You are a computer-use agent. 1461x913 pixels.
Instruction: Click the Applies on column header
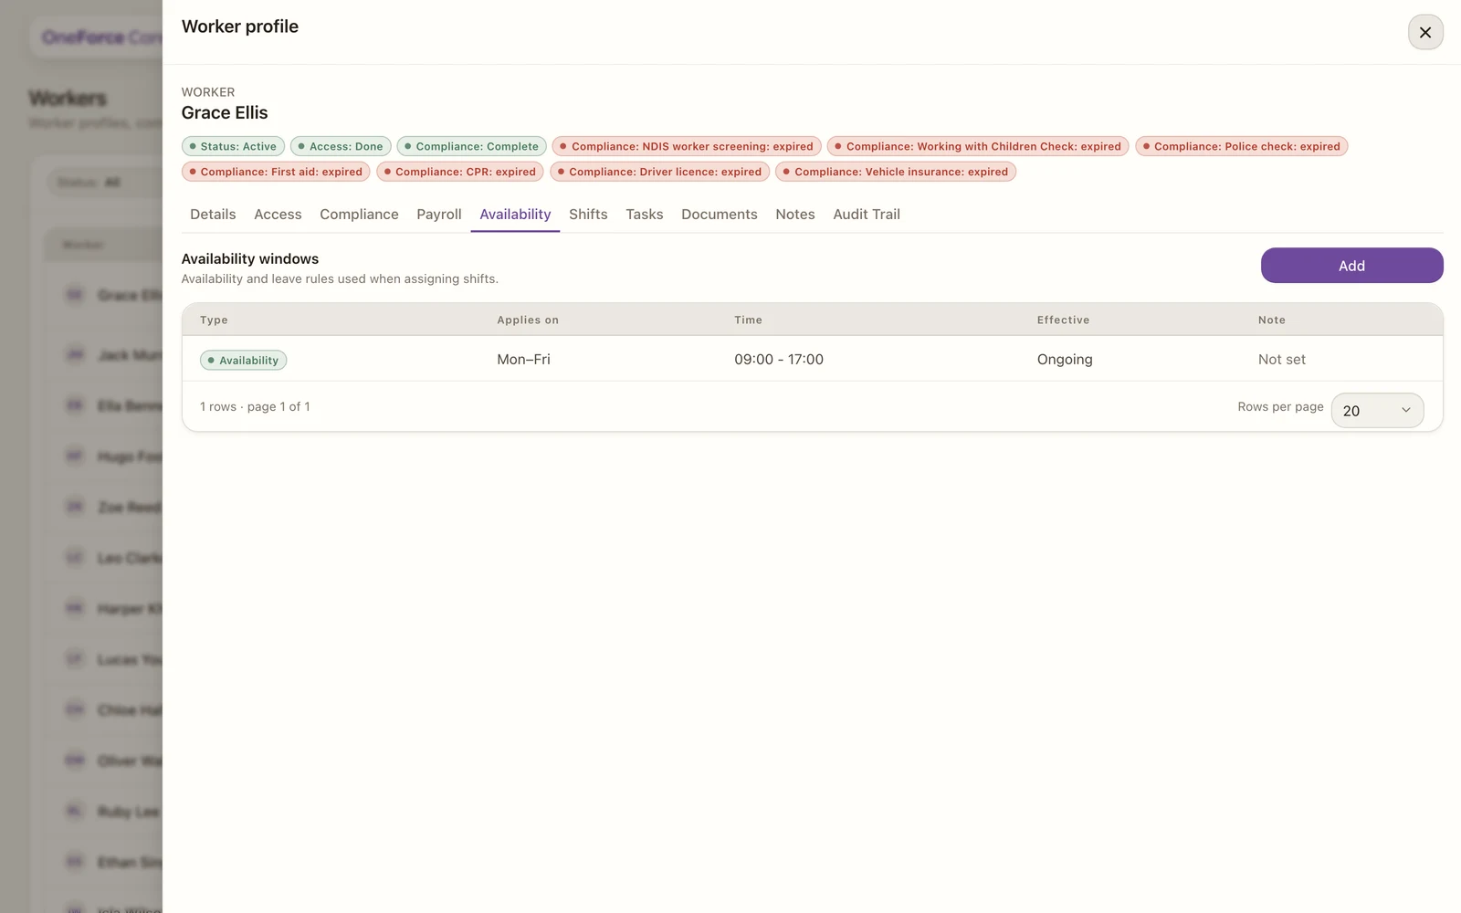[527, 320]
